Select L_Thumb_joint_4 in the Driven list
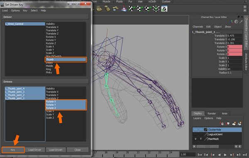Viewport: 249px width, 158px height. 25,89
